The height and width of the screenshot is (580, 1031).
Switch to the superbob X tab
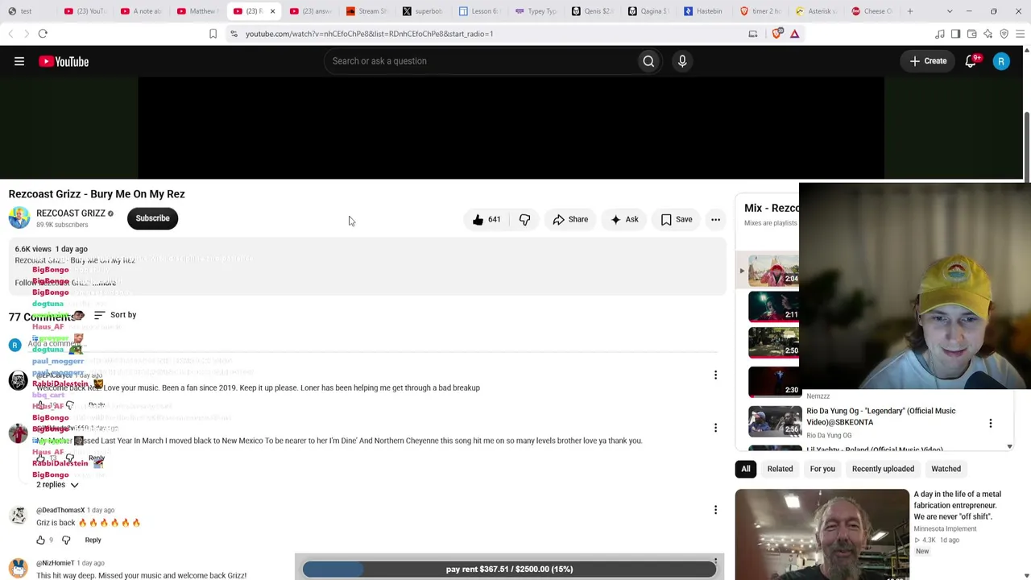coord(424,11)
